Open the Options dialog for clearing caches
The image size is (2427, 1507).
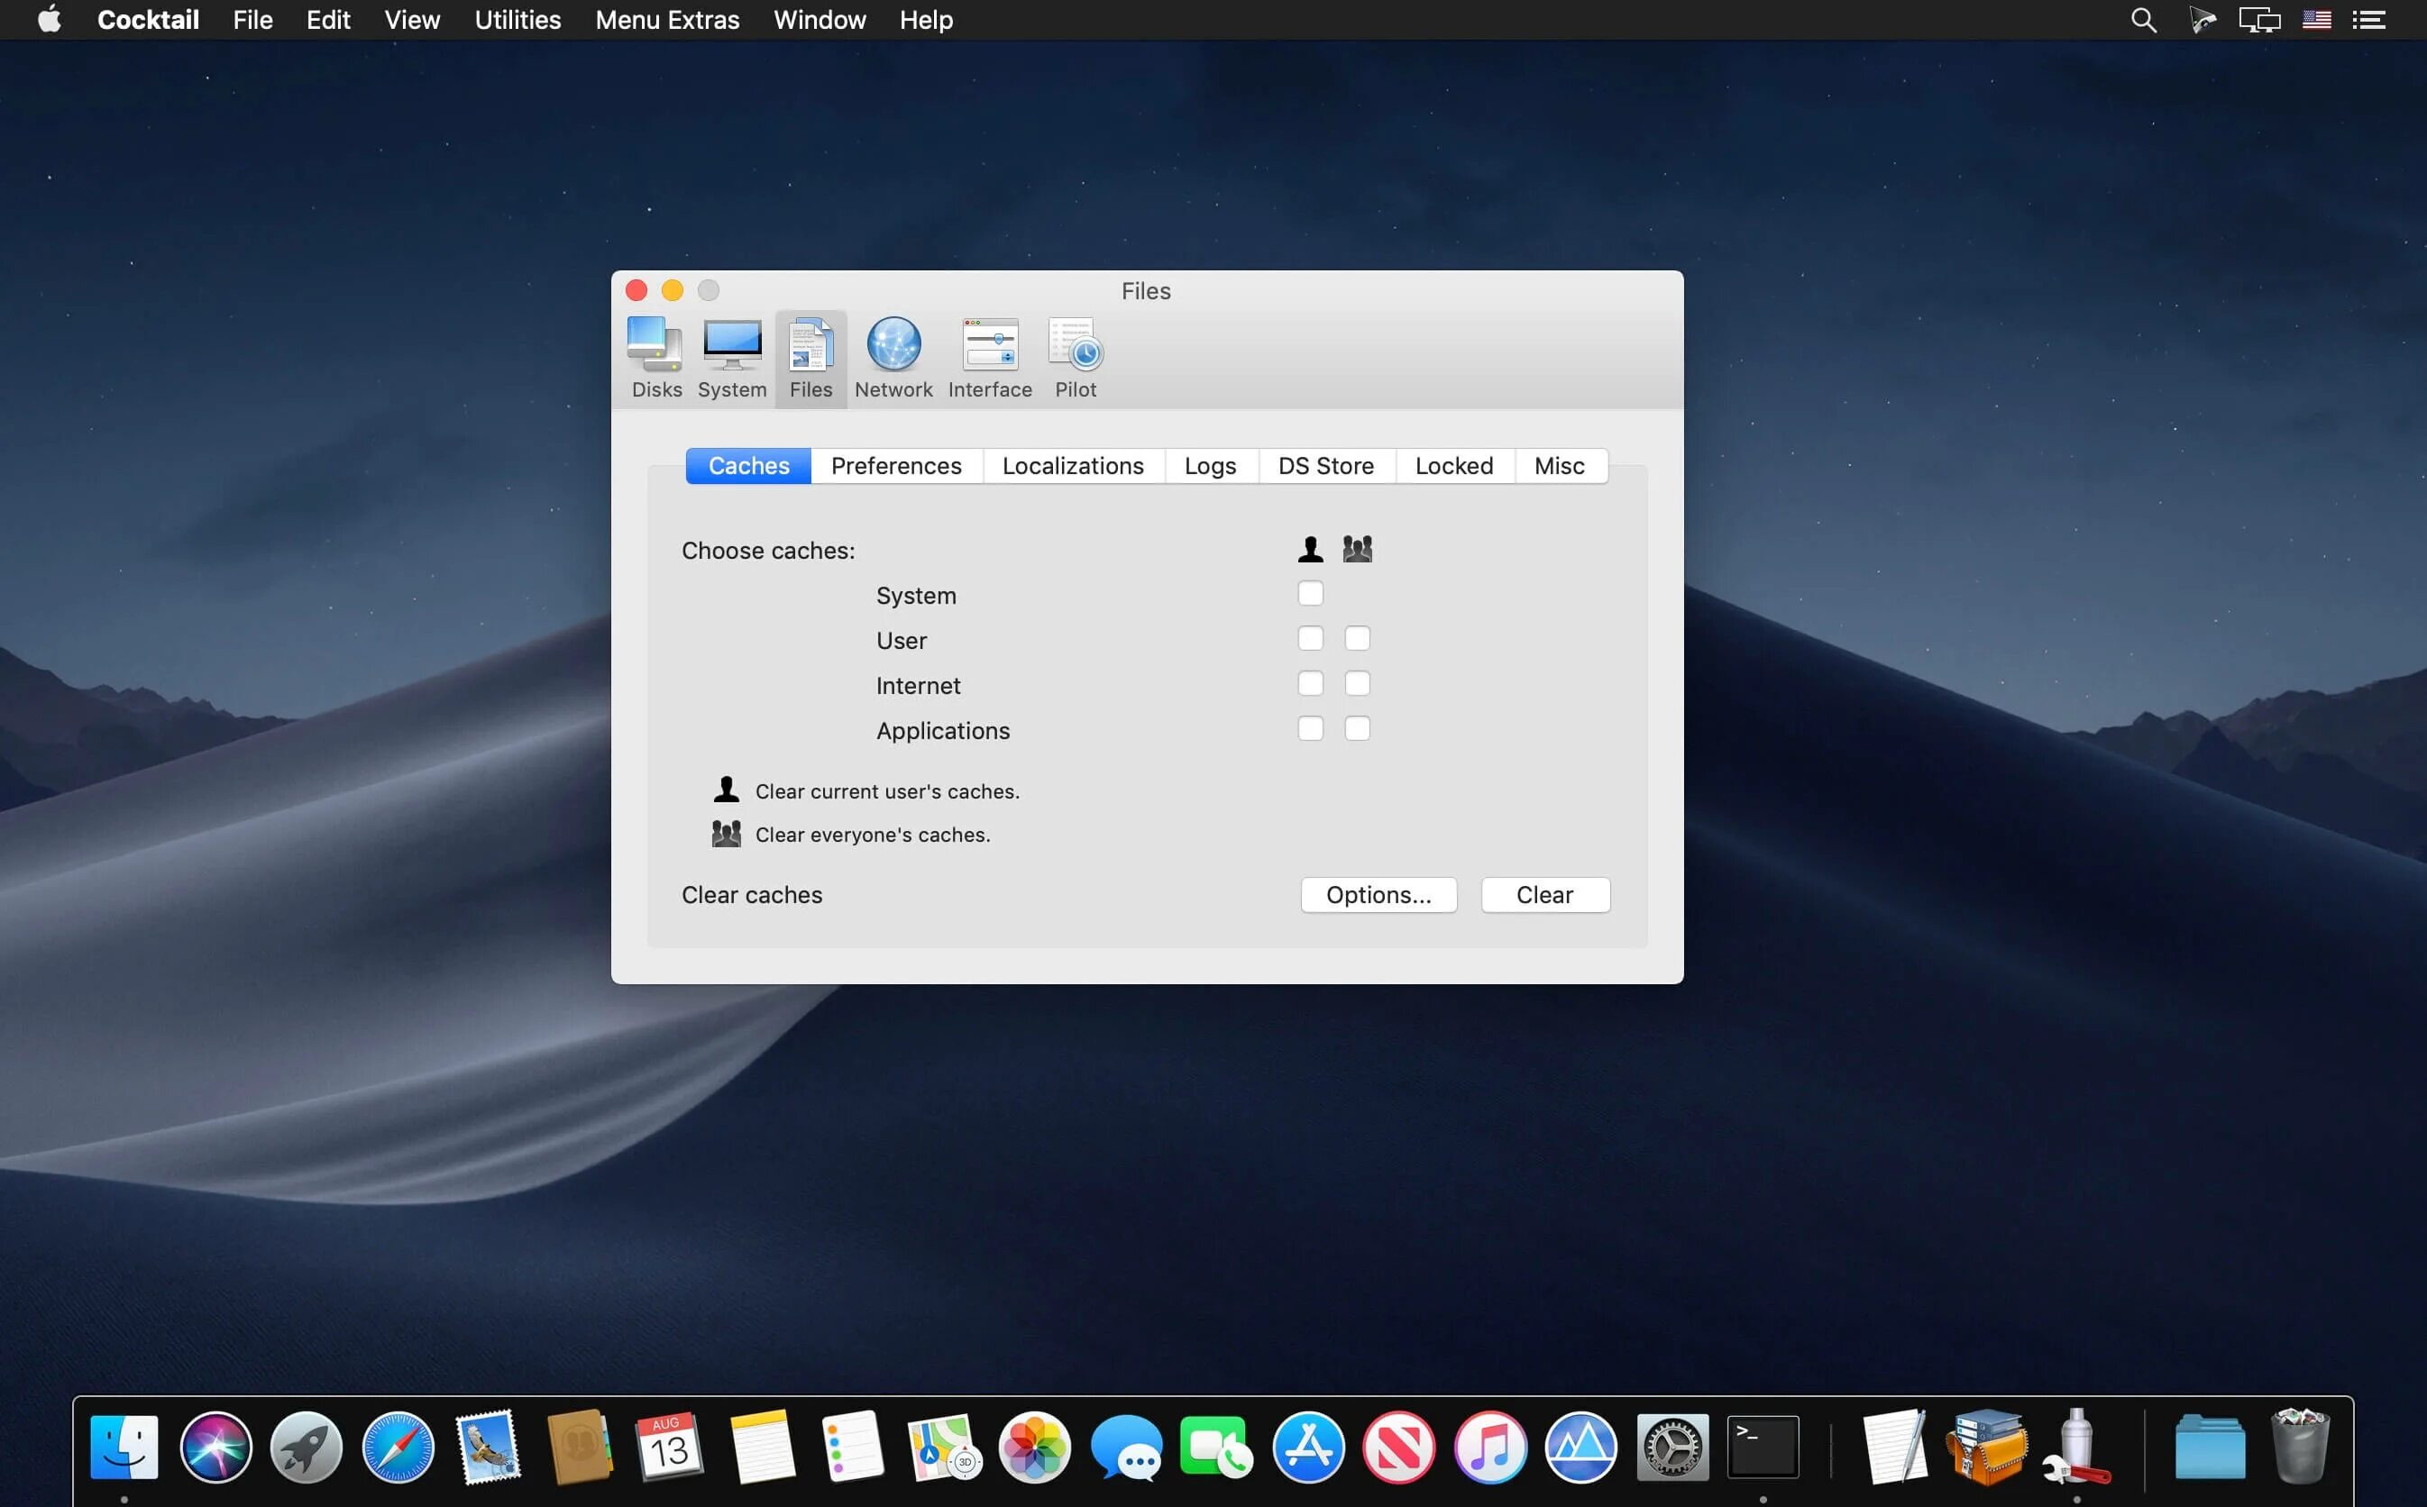pos(1378,894)
